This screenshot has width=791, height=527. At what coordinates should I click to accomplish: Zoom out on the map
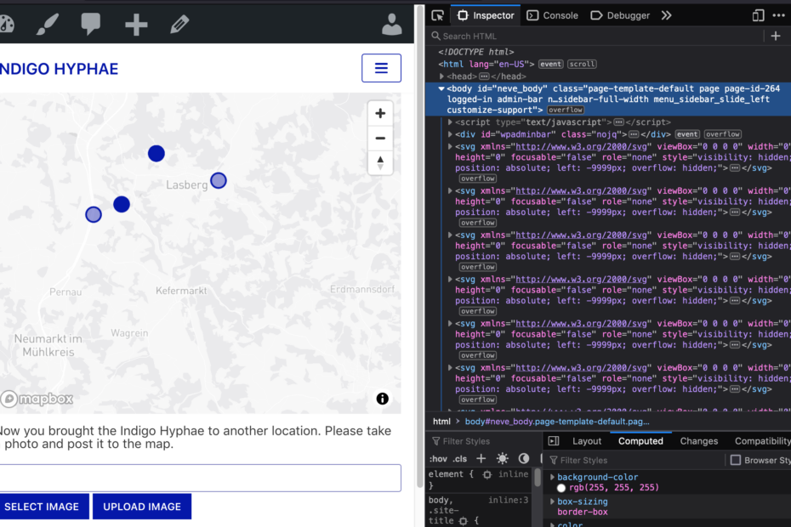pos(380,139)
